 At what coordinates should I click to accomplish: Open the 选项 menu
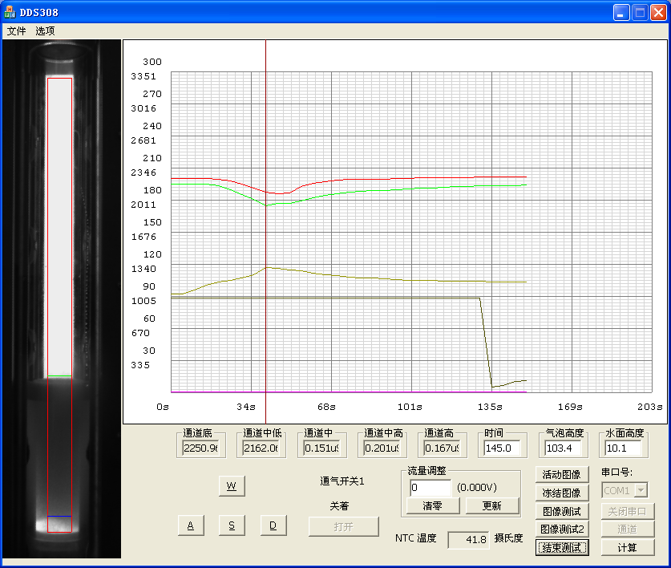(x=45, y=30)
